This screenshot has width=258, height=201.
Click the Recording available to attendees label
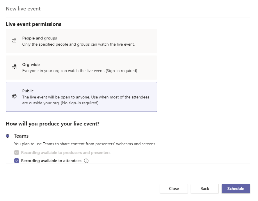[x=51, y=161]
